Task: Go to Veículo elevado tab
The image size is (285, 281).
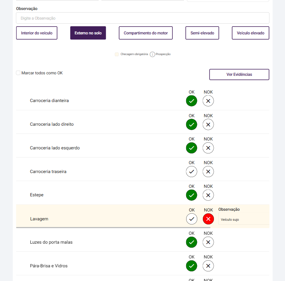Action: click(x=250, y=33)
